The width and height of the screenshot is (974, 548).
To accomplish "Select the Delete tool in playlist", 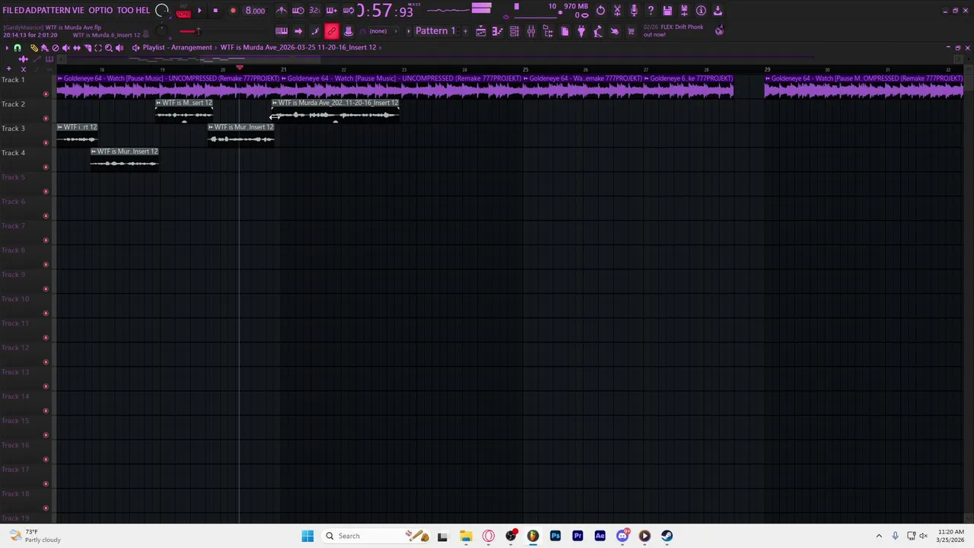I will (x=56, y=47).
